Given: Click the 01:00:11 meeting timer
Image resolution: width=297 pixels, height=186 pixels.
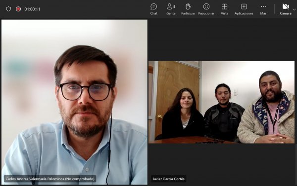Looking at the screenshot, I should [32, 9].
